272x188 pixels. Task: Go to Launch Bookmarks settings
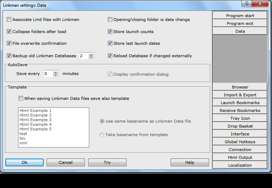tap(240, 103)
